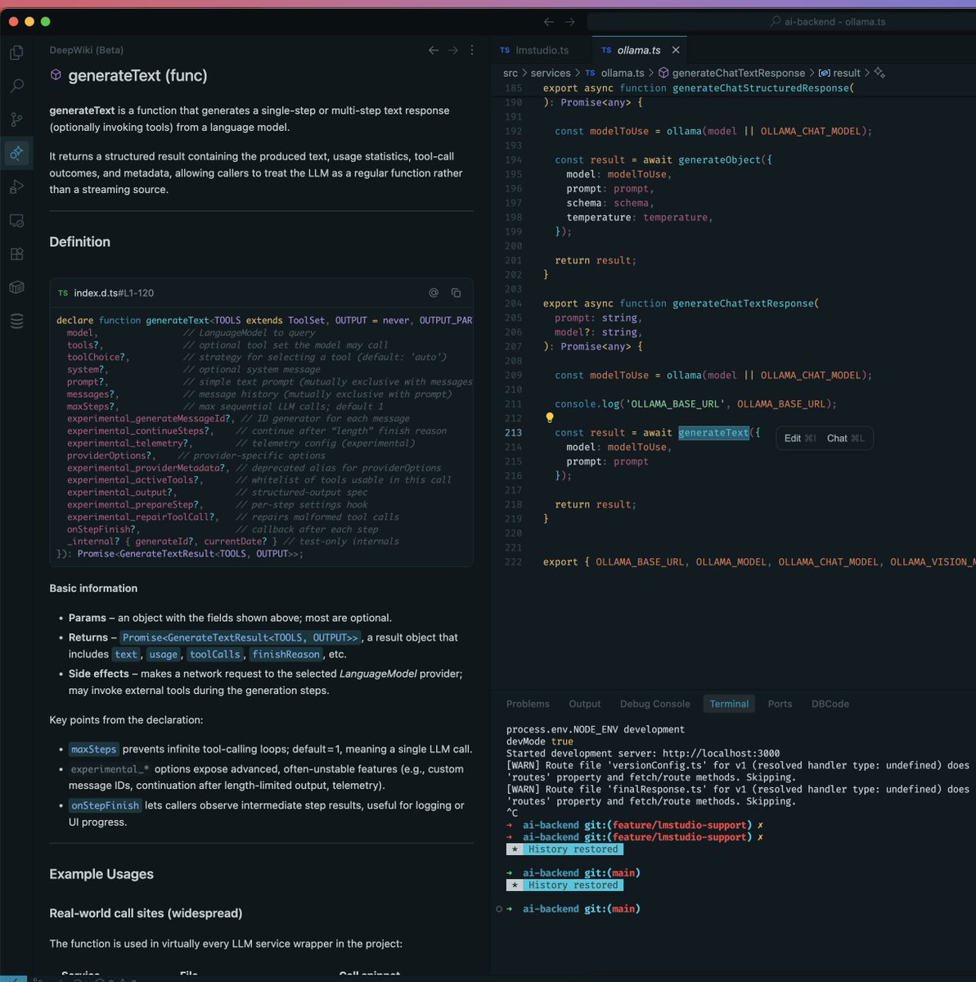
Task: Open the Remote Explorer view
Action: [x=16, y=221]
